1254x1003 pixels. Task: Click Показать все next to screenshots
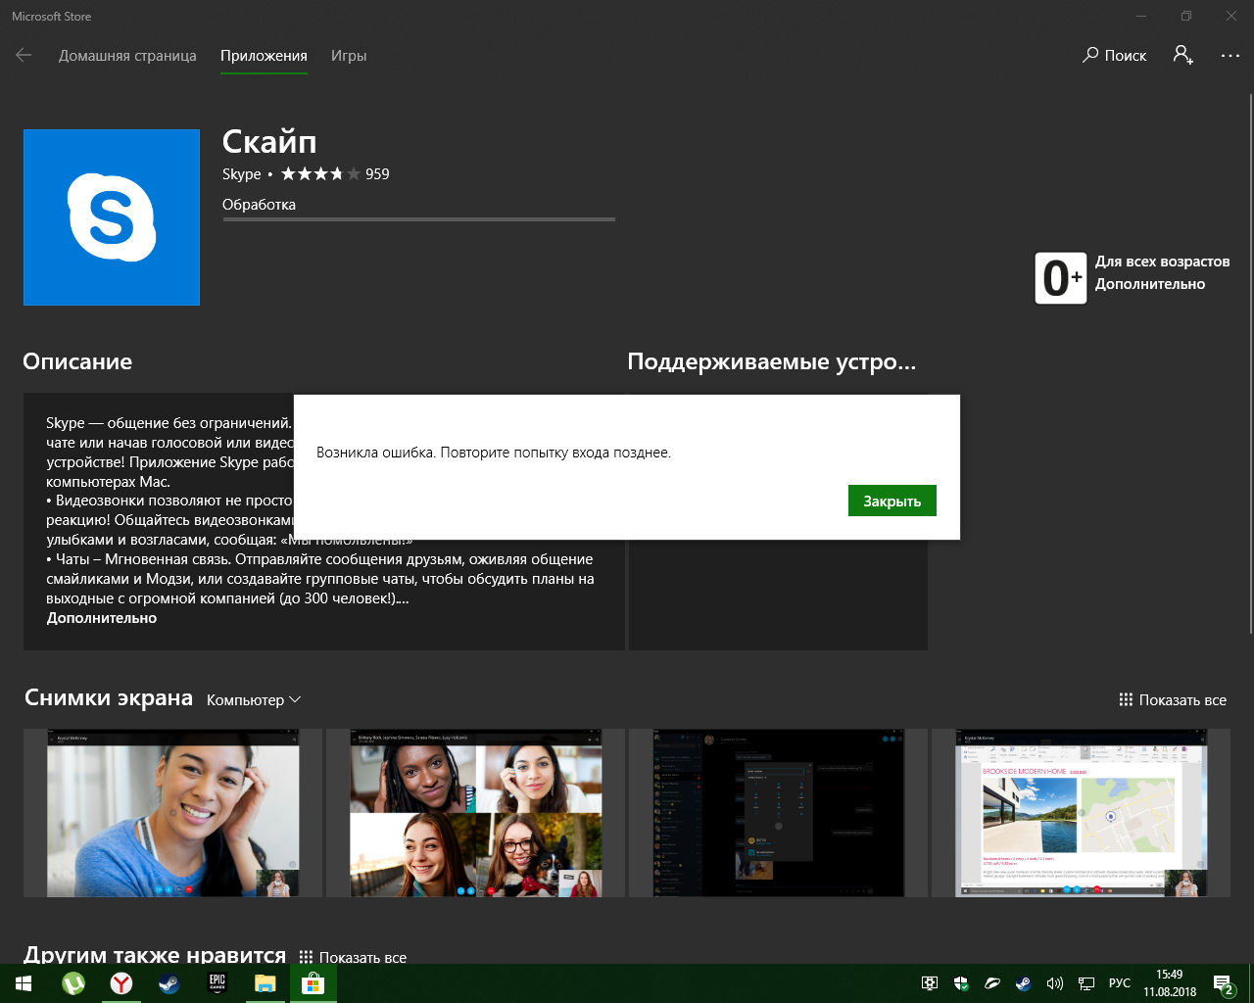[x=1173, y=700]
